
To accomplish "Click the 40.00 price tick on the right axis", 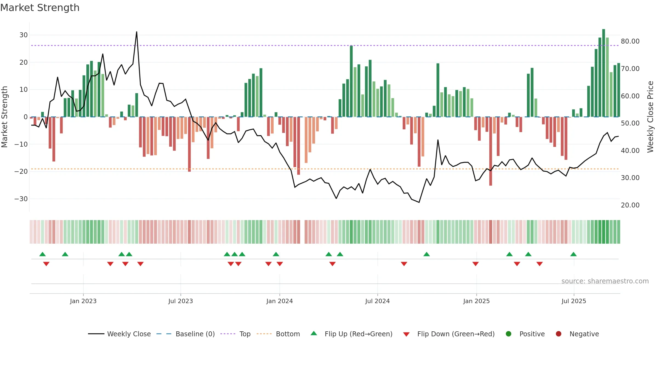I will (x=630, y=150).
